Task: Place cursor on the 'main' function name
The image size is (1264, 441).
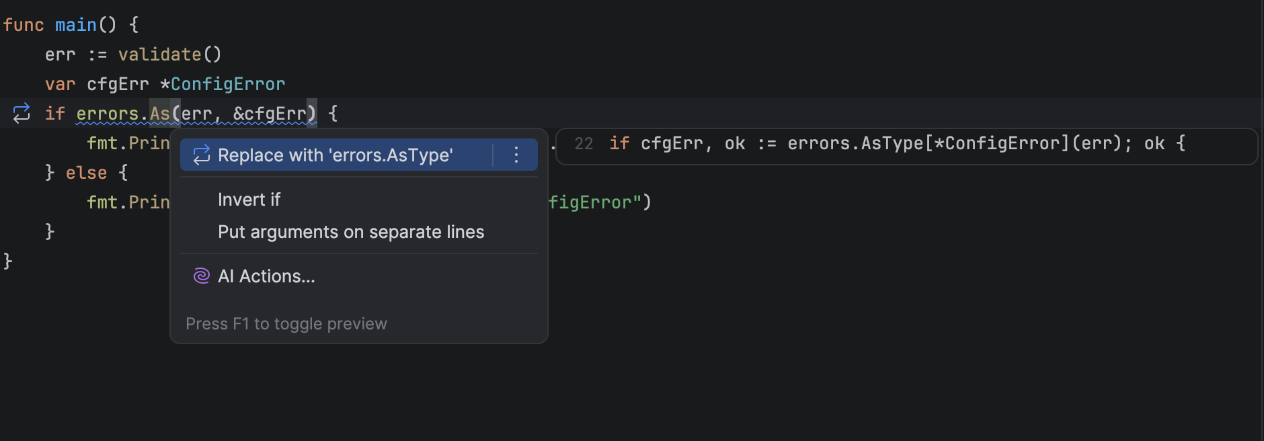Action: click(75, 25)
